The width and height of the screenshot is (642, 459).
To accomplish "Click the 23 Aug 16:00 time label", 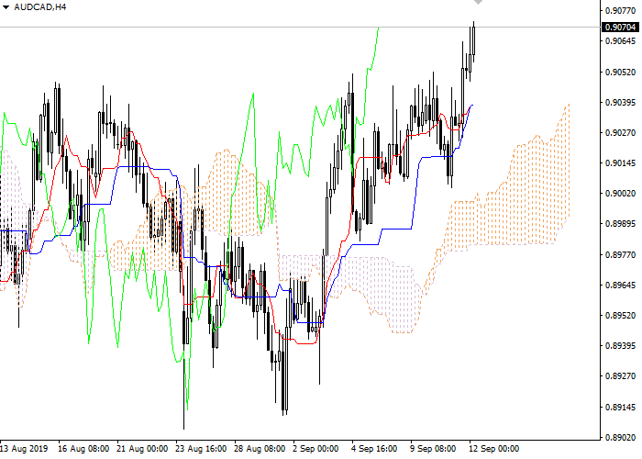I will click(x=201, y=449).
